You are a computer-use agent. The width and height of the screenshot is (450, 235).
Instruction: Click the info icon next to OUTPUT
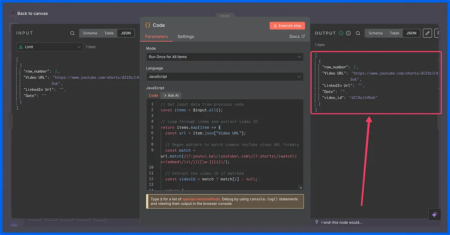point(348,33)
